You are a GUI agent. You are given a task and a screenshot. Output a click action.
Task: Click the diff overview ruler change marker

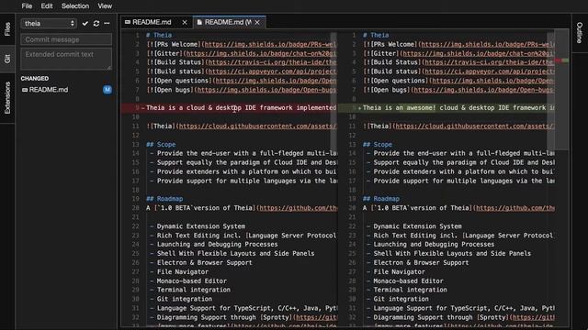click(562, 60)
